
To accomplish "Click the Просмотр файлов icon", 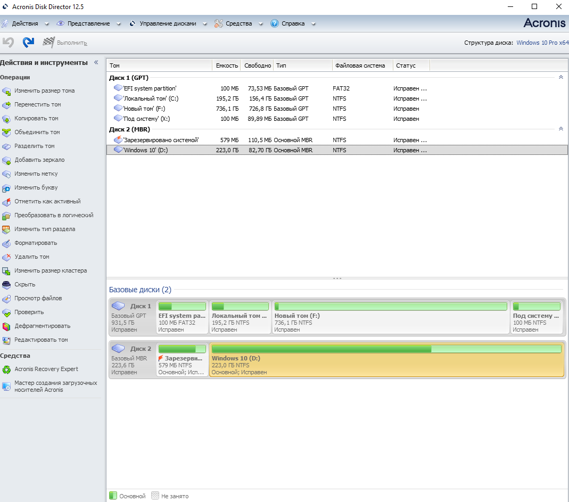I will [6, 298].
